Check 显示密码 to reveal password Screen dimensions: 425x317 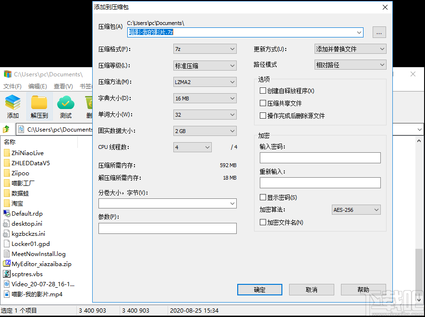pos(263,197)
